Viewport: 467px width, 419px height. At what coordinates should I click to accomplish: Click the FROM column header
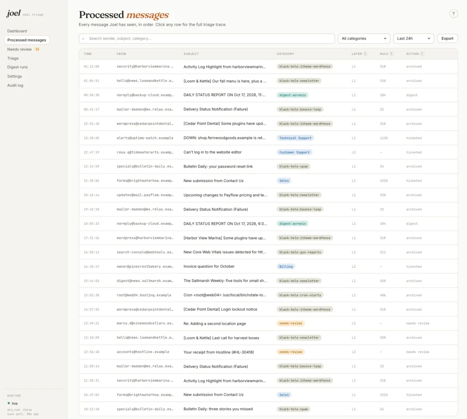click(121, 54)
